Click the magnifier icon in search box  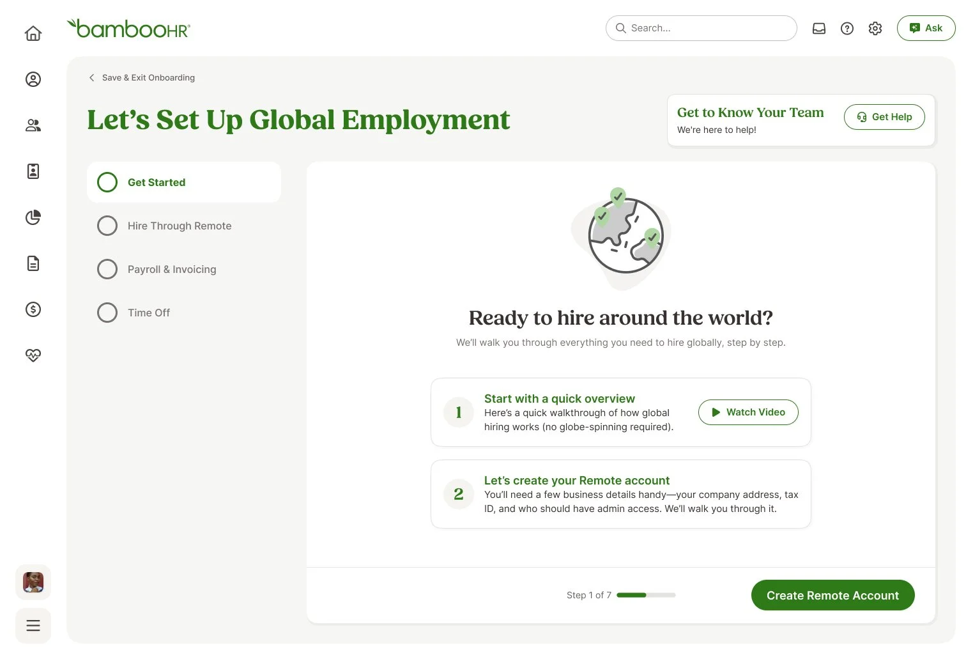(x=620, y=28)
